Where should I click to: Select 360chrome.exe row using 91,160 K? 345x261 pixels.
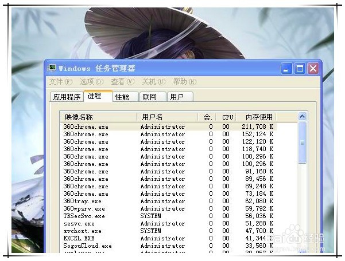[x=168, y=171]
